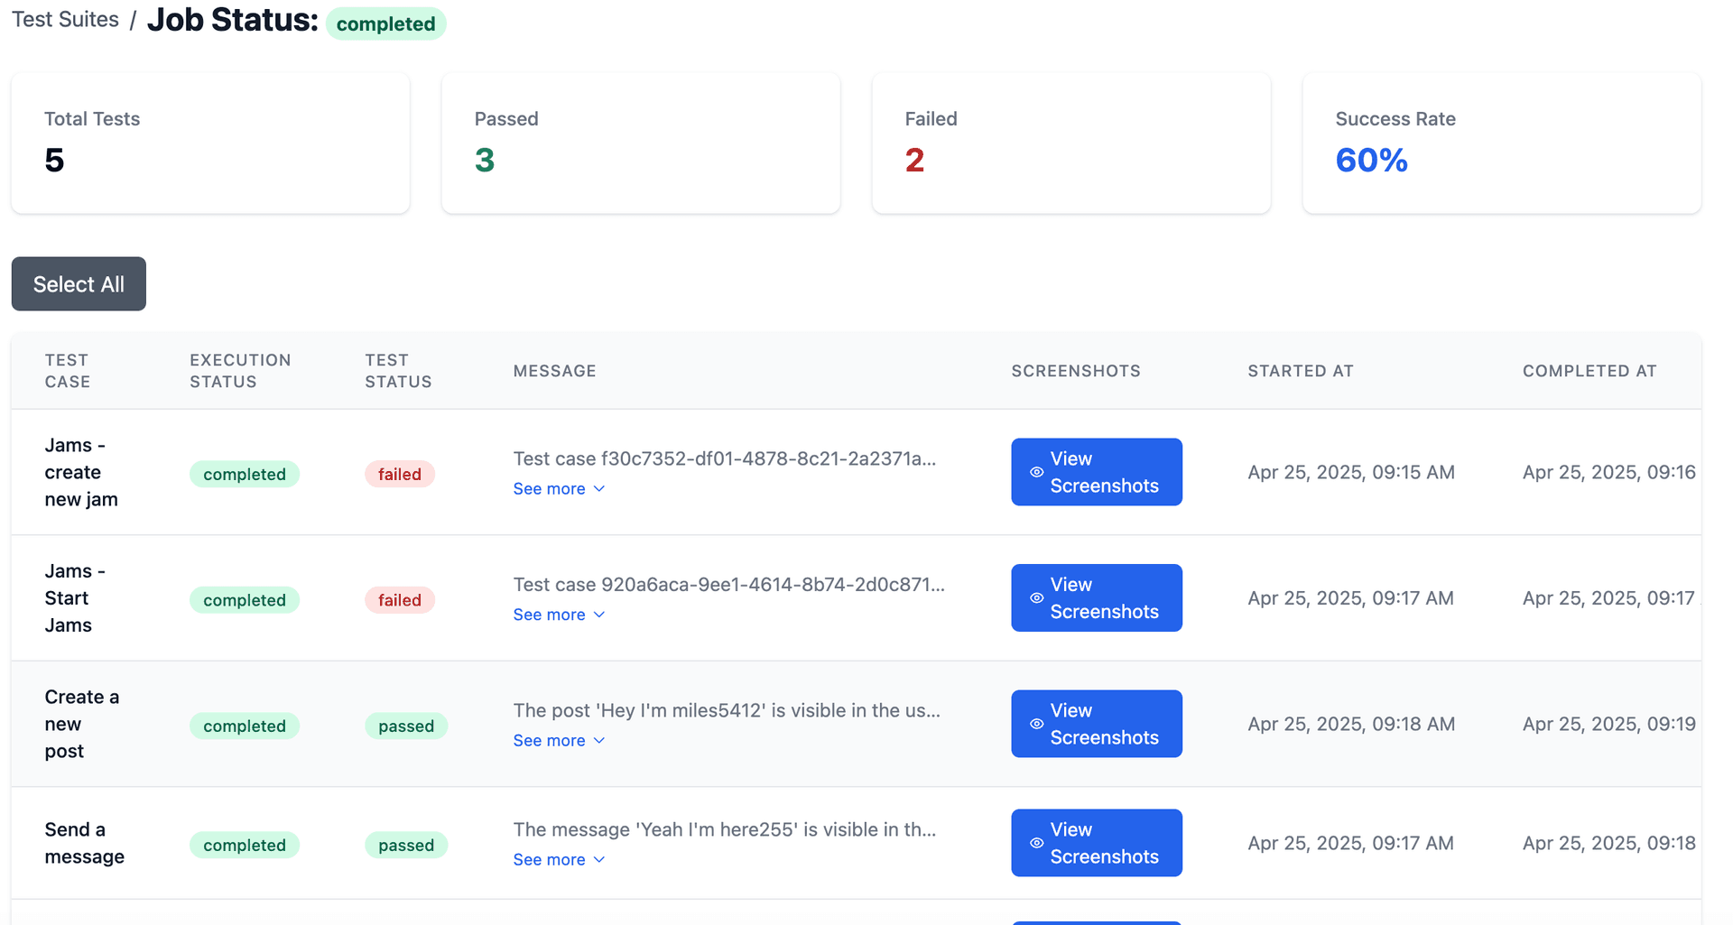Click the TEST CASE column header
This screenshot has height=925, width=1733.
[x=68, y=371]
